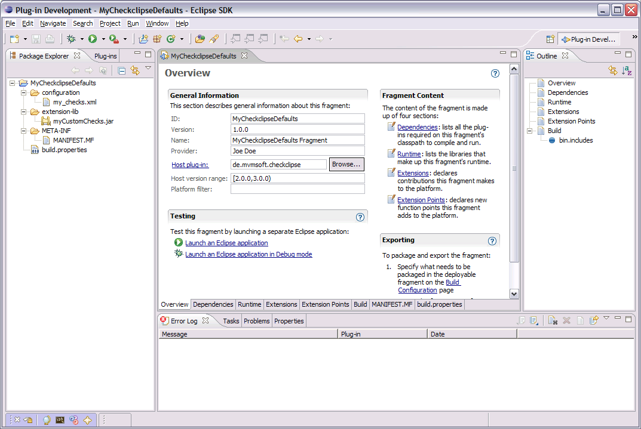Click the Testing section help icon
This screenshot has height=429, width=641.
pos(360,217)
